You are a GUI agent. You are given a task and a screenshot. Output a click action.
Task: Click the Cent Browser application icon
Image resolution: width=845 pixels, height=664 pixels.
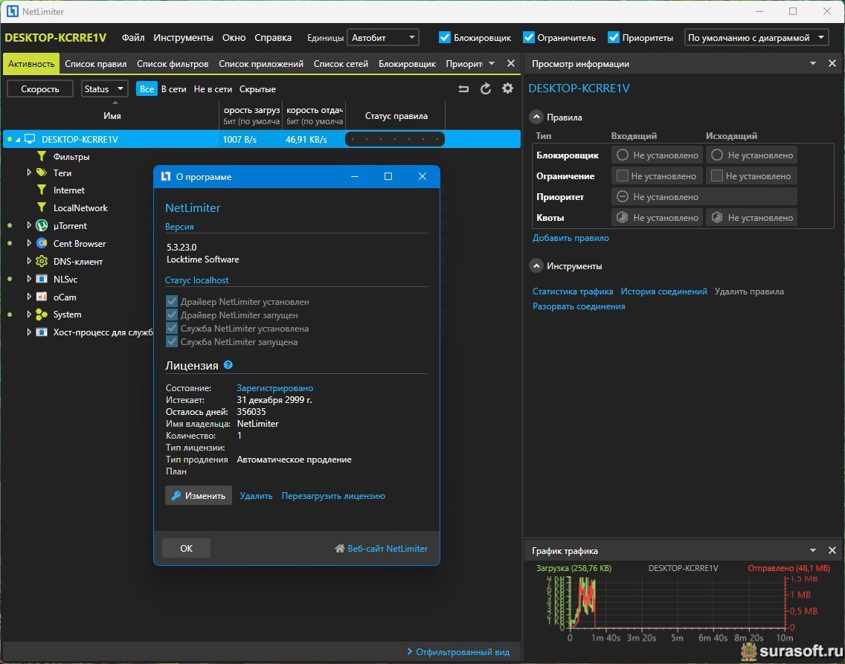click(42, 243)
